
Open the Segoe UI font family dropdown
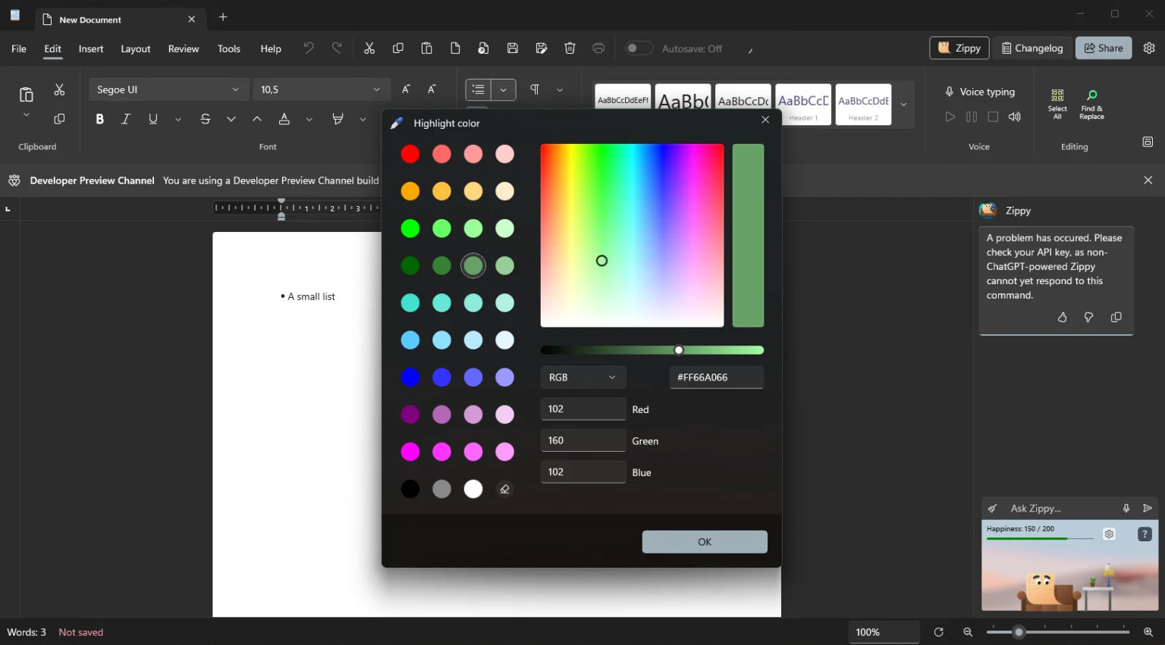coord(168,89)
